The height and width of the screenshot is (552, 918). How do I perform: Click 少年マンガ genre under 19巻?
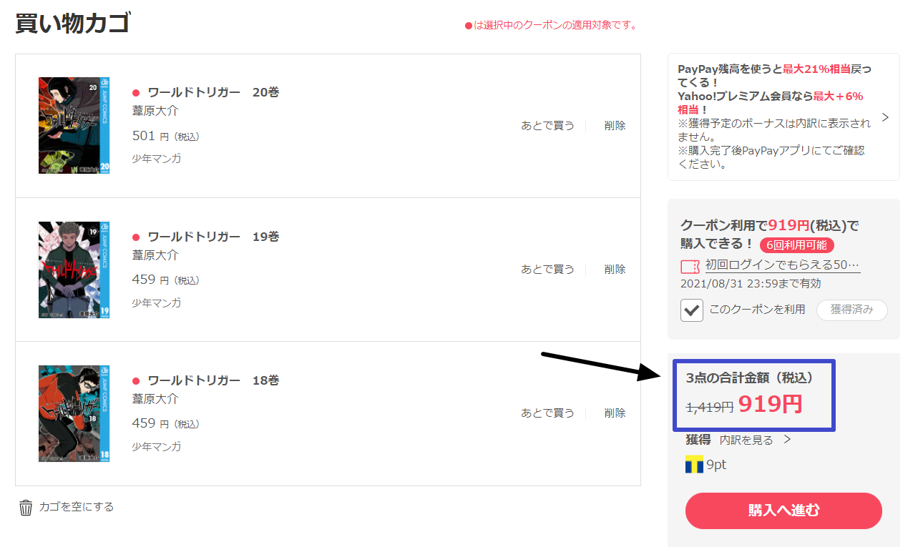pyautogui.click(x=157, y=302)
